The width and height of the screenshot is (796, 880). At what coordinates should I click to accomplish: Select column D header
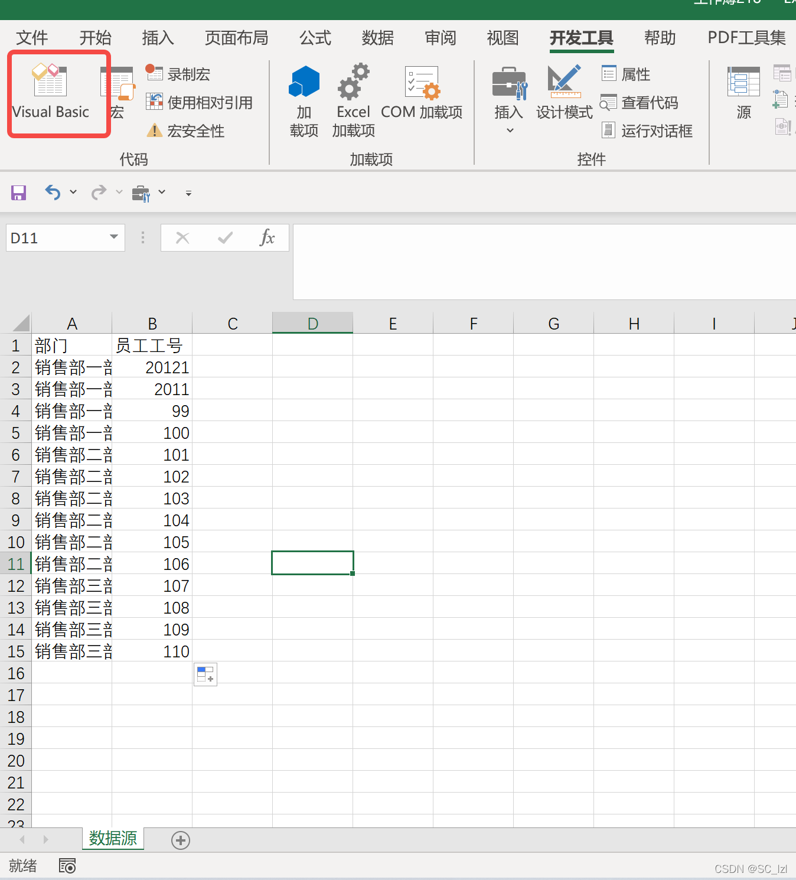pos(313,324)
